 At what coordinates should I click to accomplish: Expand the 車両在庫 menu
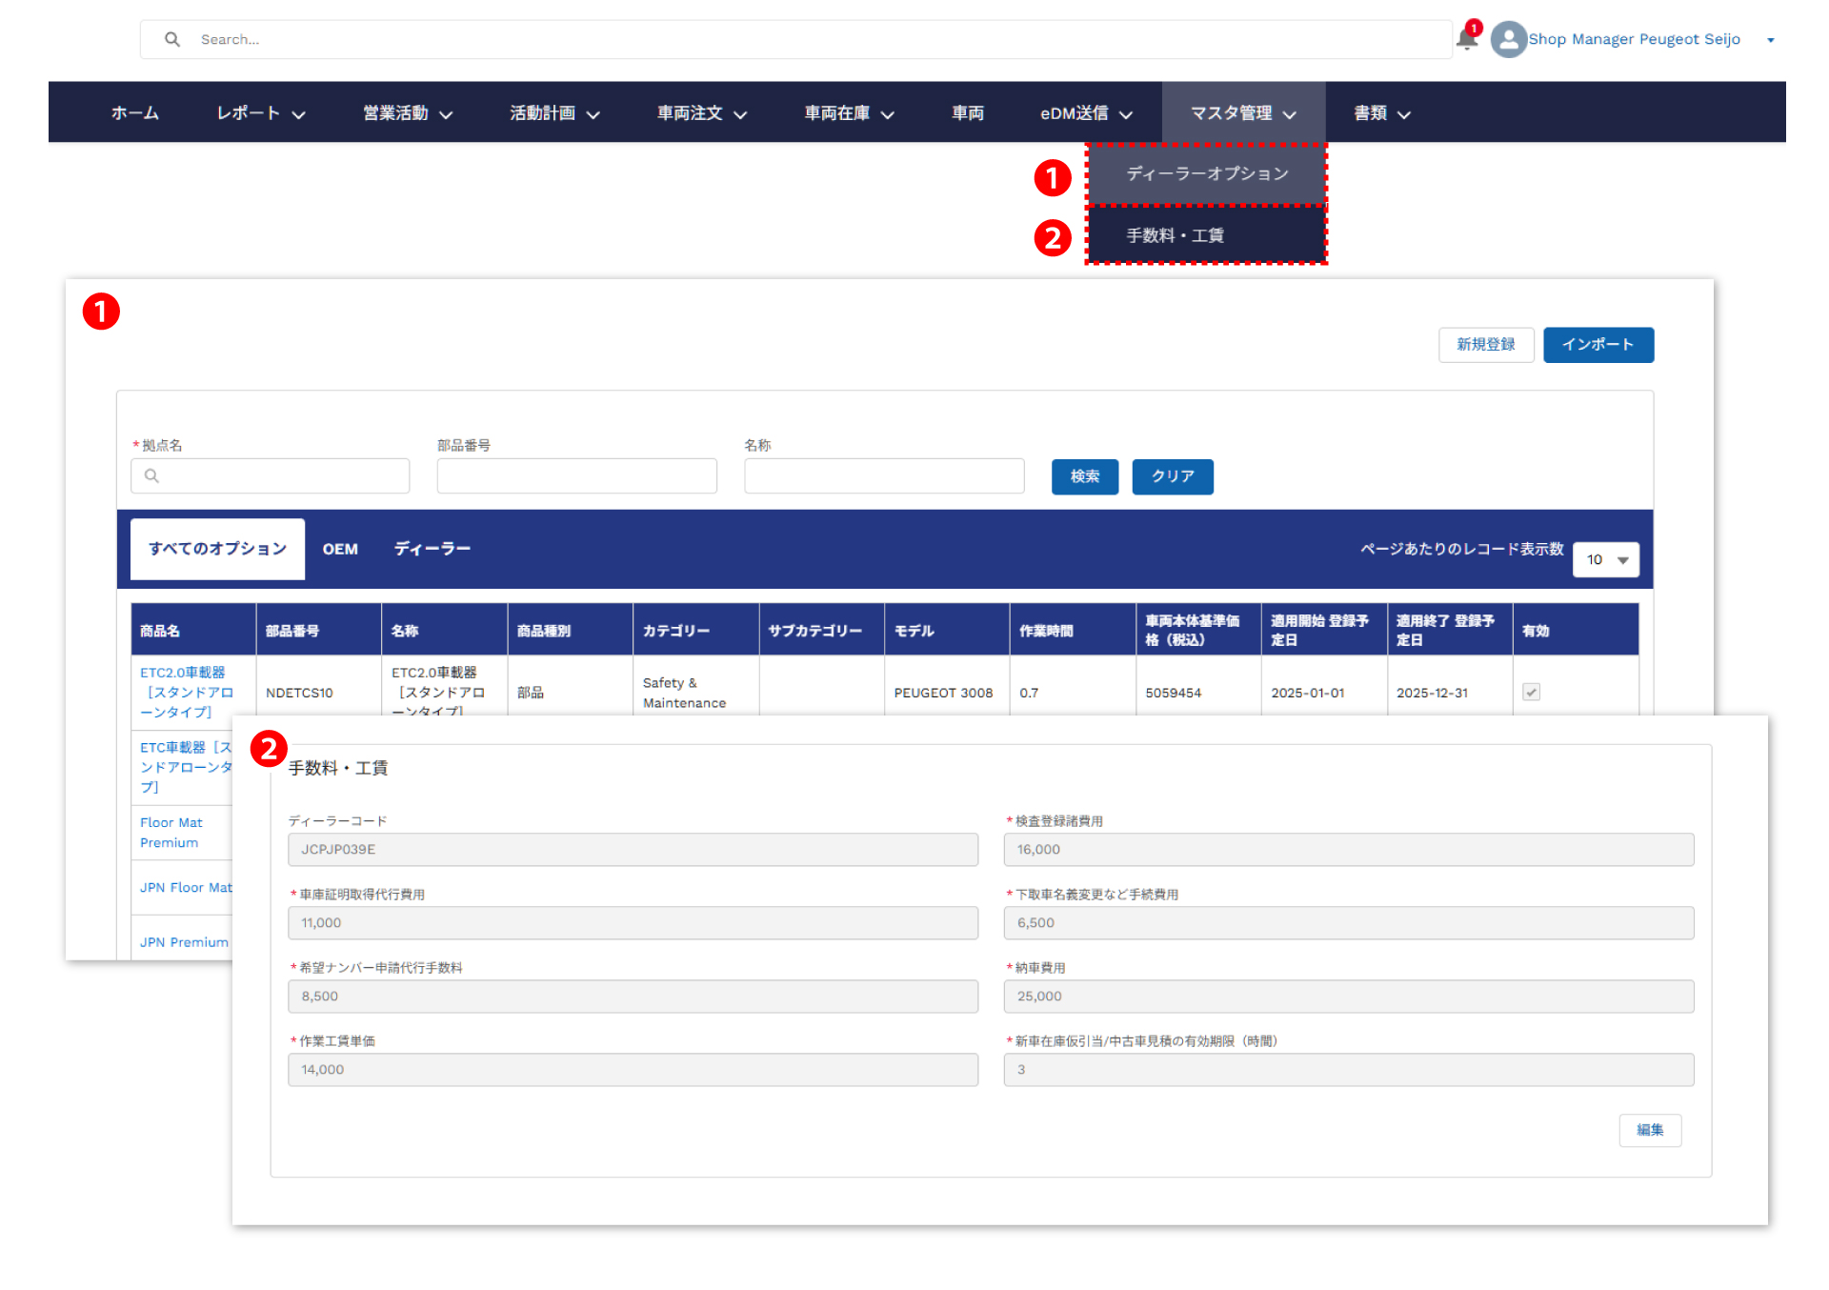[849, 113]
